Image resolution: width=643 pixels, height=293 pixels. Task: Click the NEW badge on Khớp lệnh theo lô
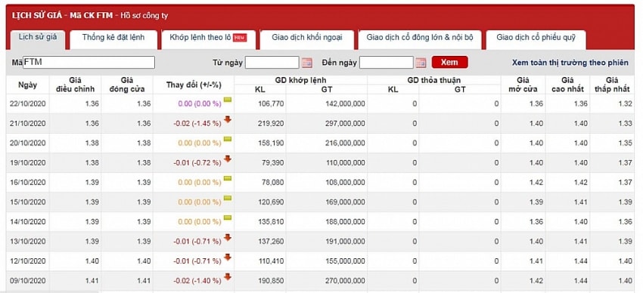click(x=240, y=38)
